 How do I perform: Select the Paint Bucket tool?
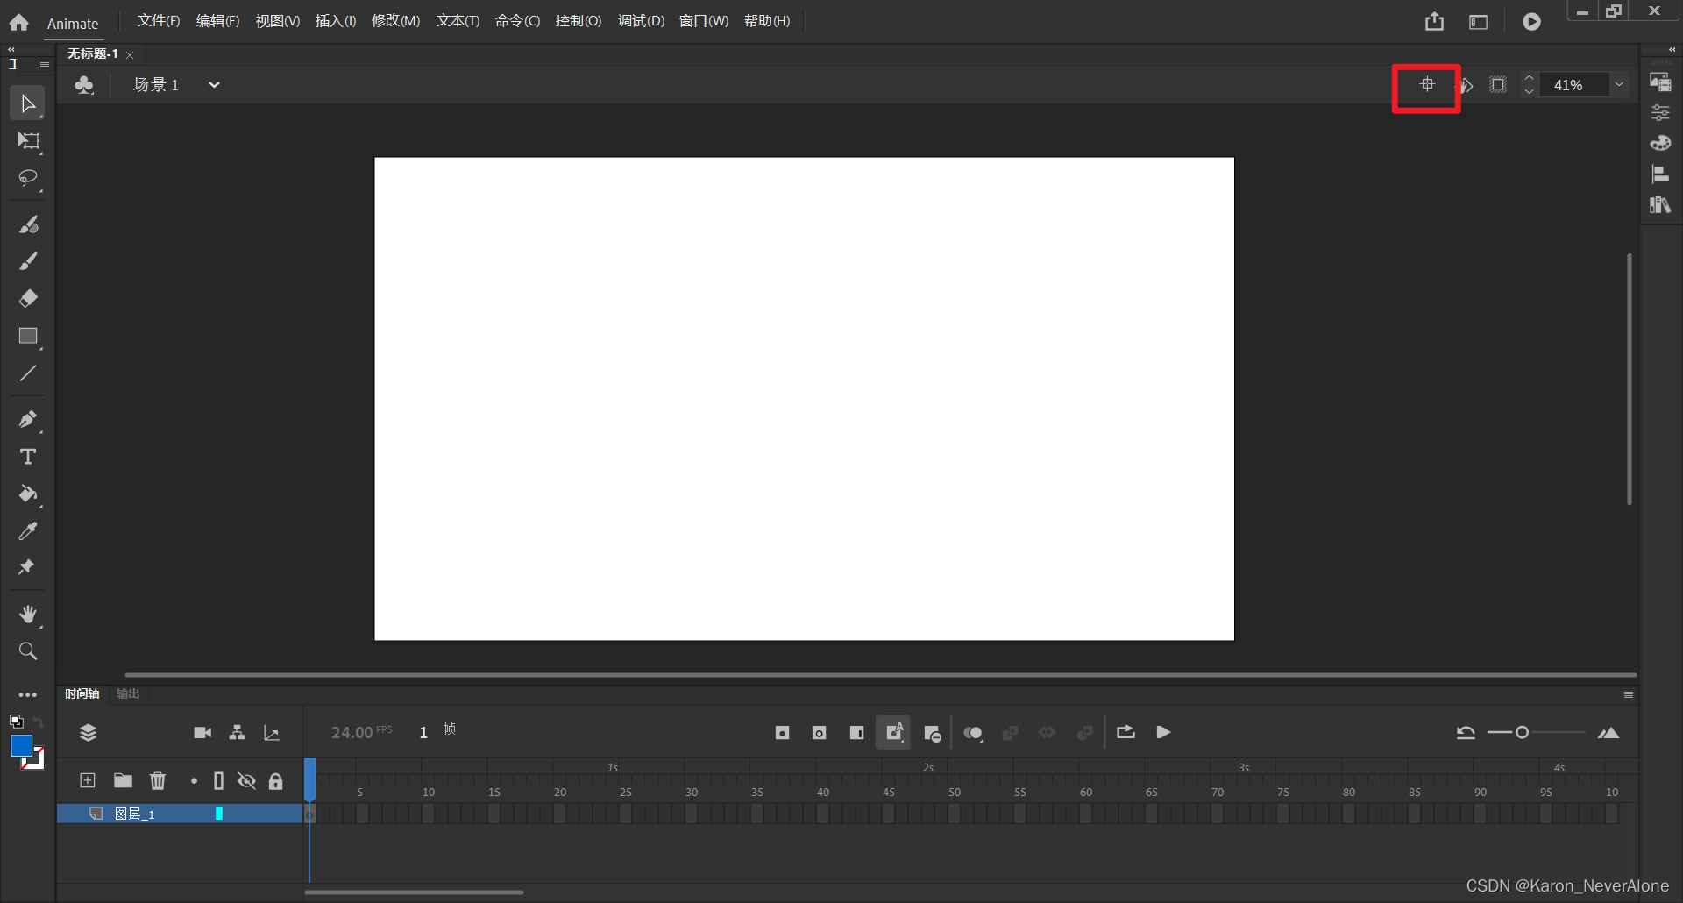(28, 494)
